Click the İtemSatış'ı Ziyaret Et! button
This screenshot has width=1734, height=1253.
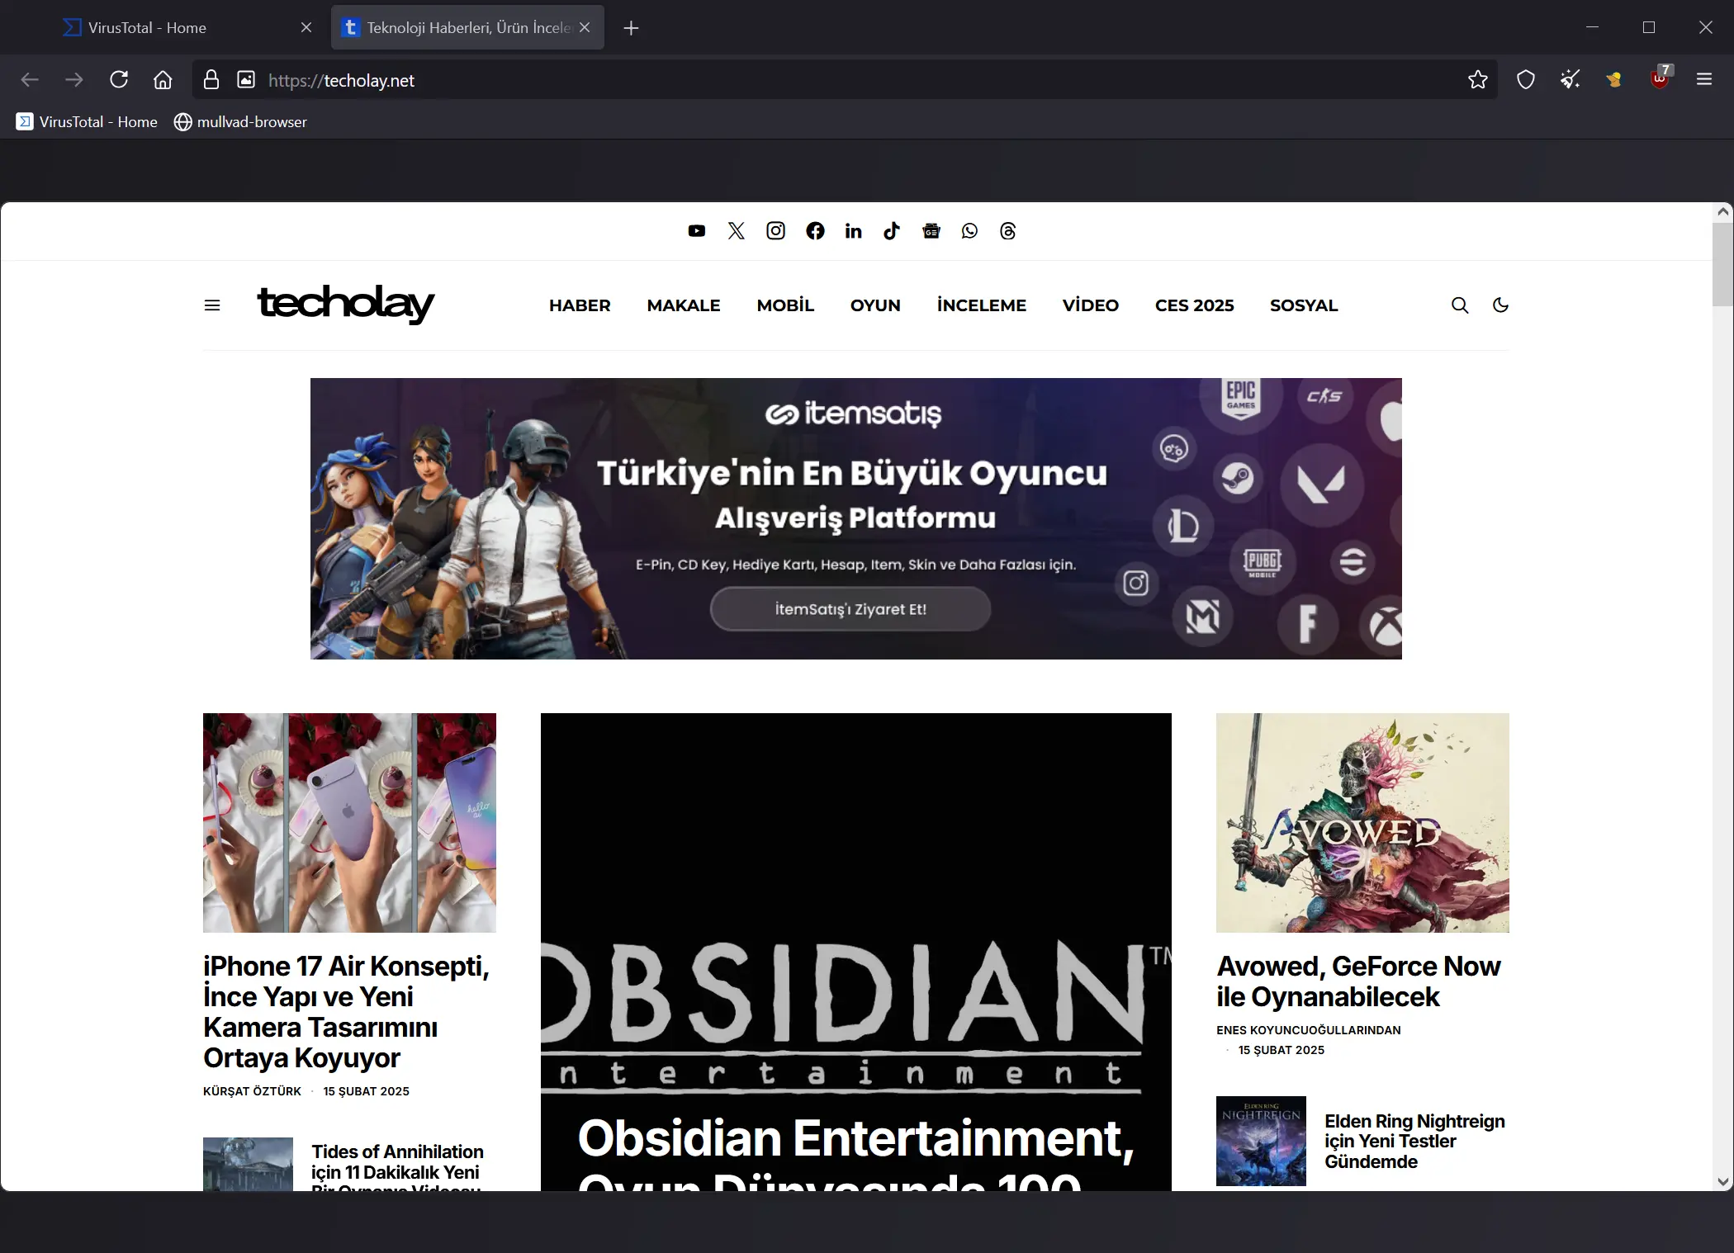(850, 609)
